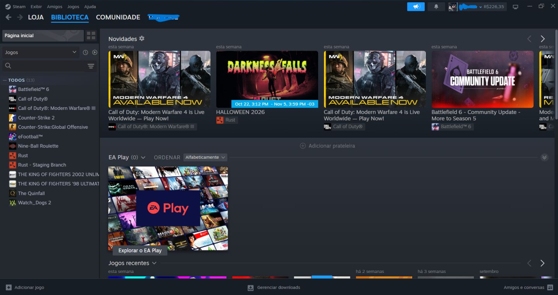Go to the LOJA tab
Viewport: 558px width, 295px height.
pyautogui.click(x=36, y=17)
